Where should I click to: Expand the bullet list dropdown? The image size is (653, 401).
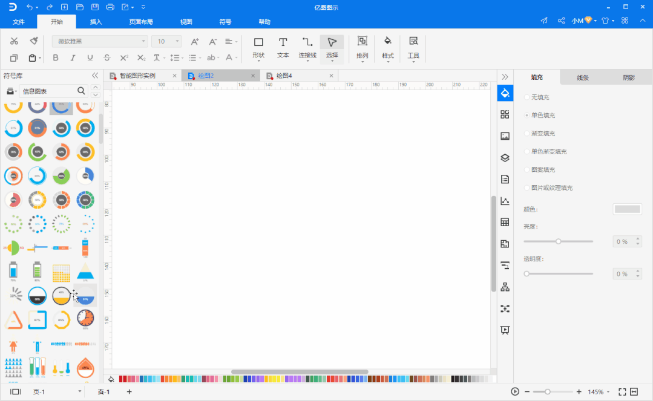[200, 58]
